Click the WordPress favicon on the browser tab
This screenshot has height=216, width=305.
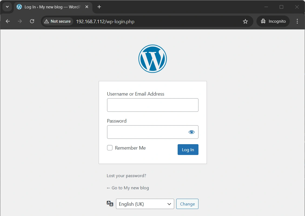pos(19,7)
